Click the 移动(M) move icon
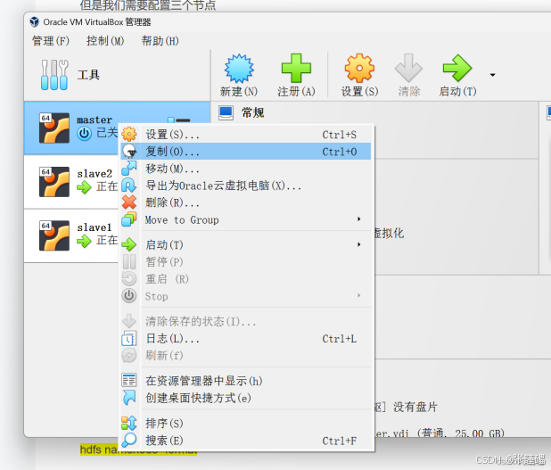 tap(129, 168)
